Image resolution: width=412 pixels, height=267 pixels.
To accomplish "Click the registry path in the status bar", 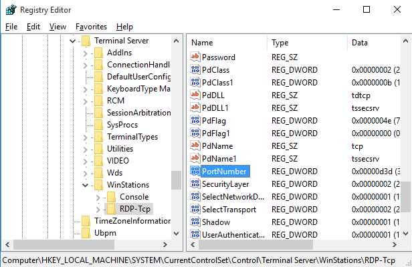I will (199, 260).
